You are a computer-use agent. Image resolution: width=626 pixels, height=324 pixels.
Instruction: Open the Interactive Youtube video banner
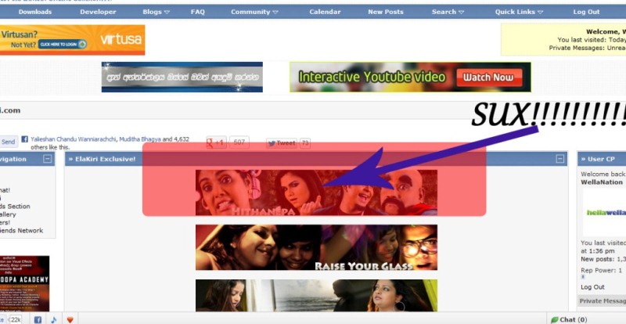410,77
